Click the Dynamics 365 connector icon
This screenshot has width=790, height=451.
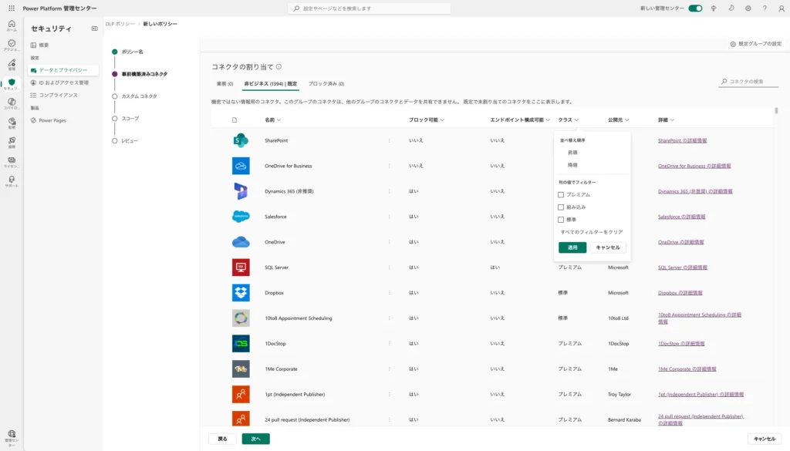pyautogui.click(x=241, y=191)
